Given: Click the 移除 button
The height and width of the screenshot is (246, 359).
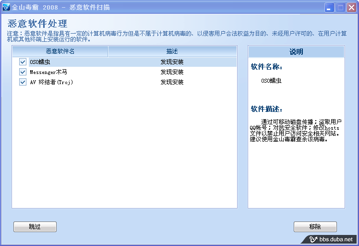Looking at the screenshot, I should click(315, 227).
